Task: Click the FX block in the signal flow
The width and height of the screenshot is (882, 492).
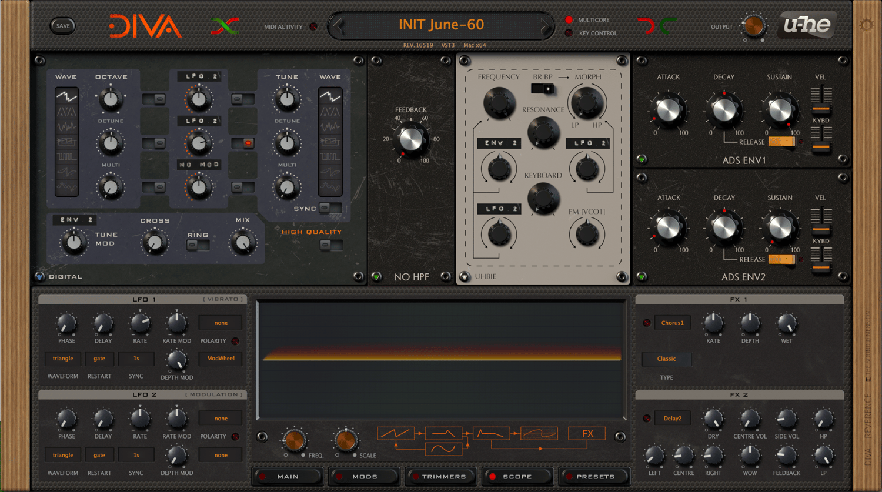Action: click(587, 434)
